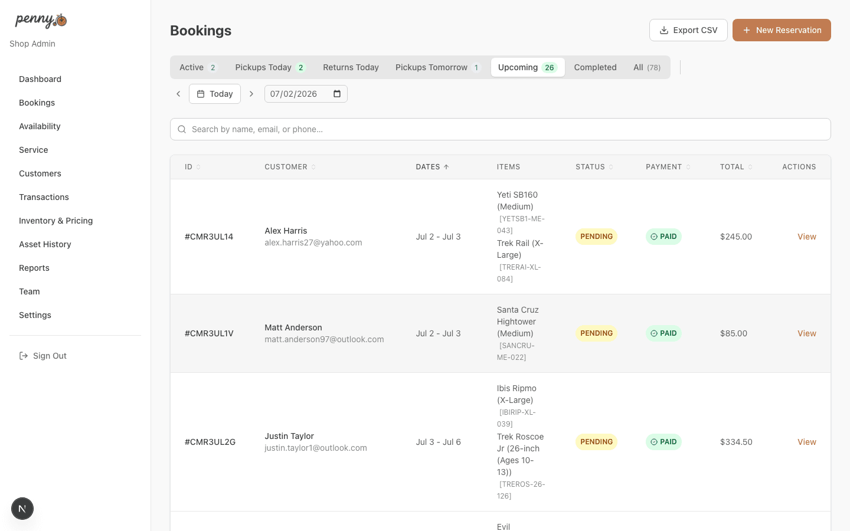Open Dashboard in sidebar
The width and height of the screenshot is (850, 531).
click(40, 79)
